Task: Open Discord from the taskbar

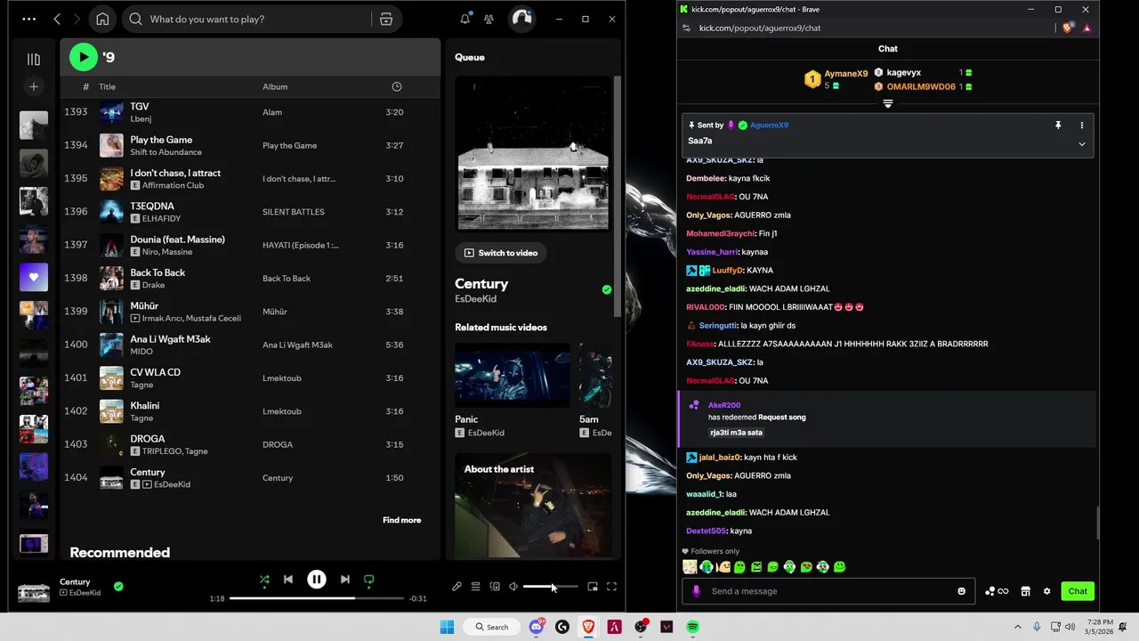Action: (x=537, y=627)
